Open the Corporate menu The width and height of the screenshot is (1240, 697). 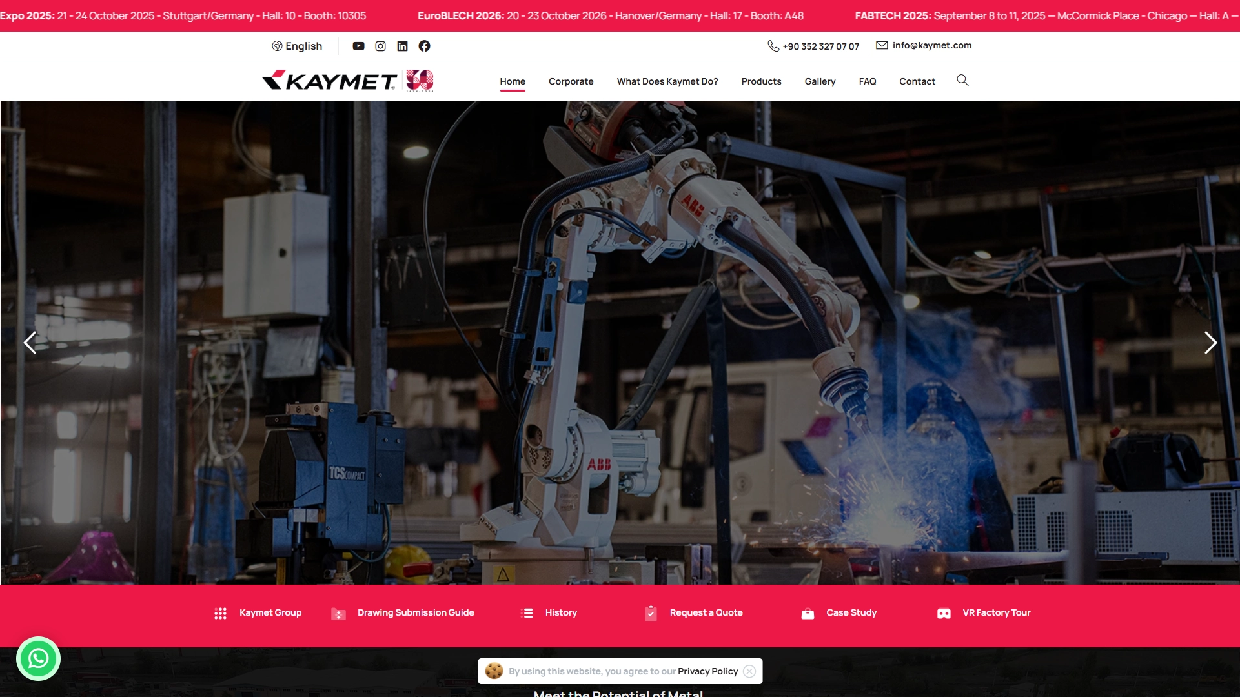[571, 81]
